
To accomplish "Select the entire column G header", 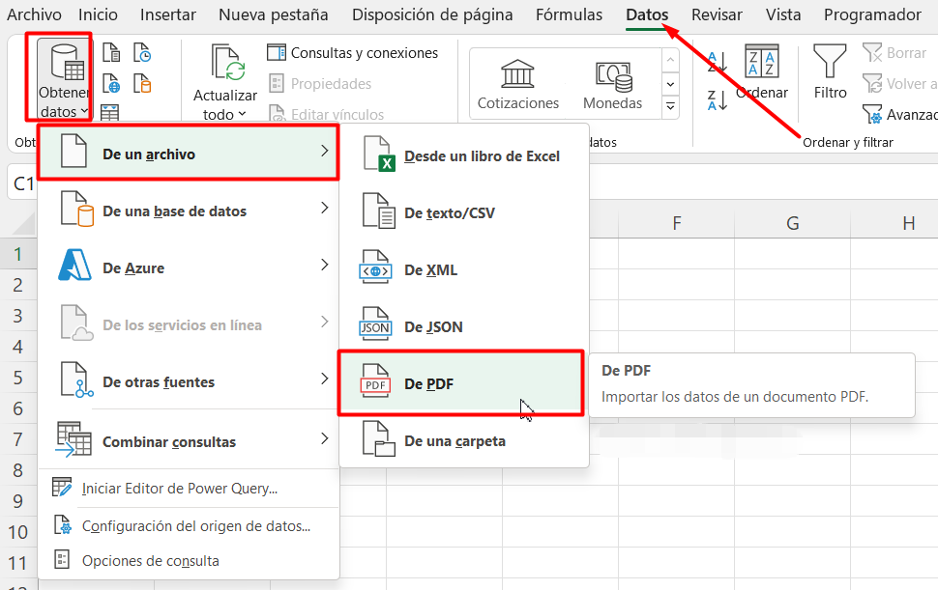I will click(792, 222).
